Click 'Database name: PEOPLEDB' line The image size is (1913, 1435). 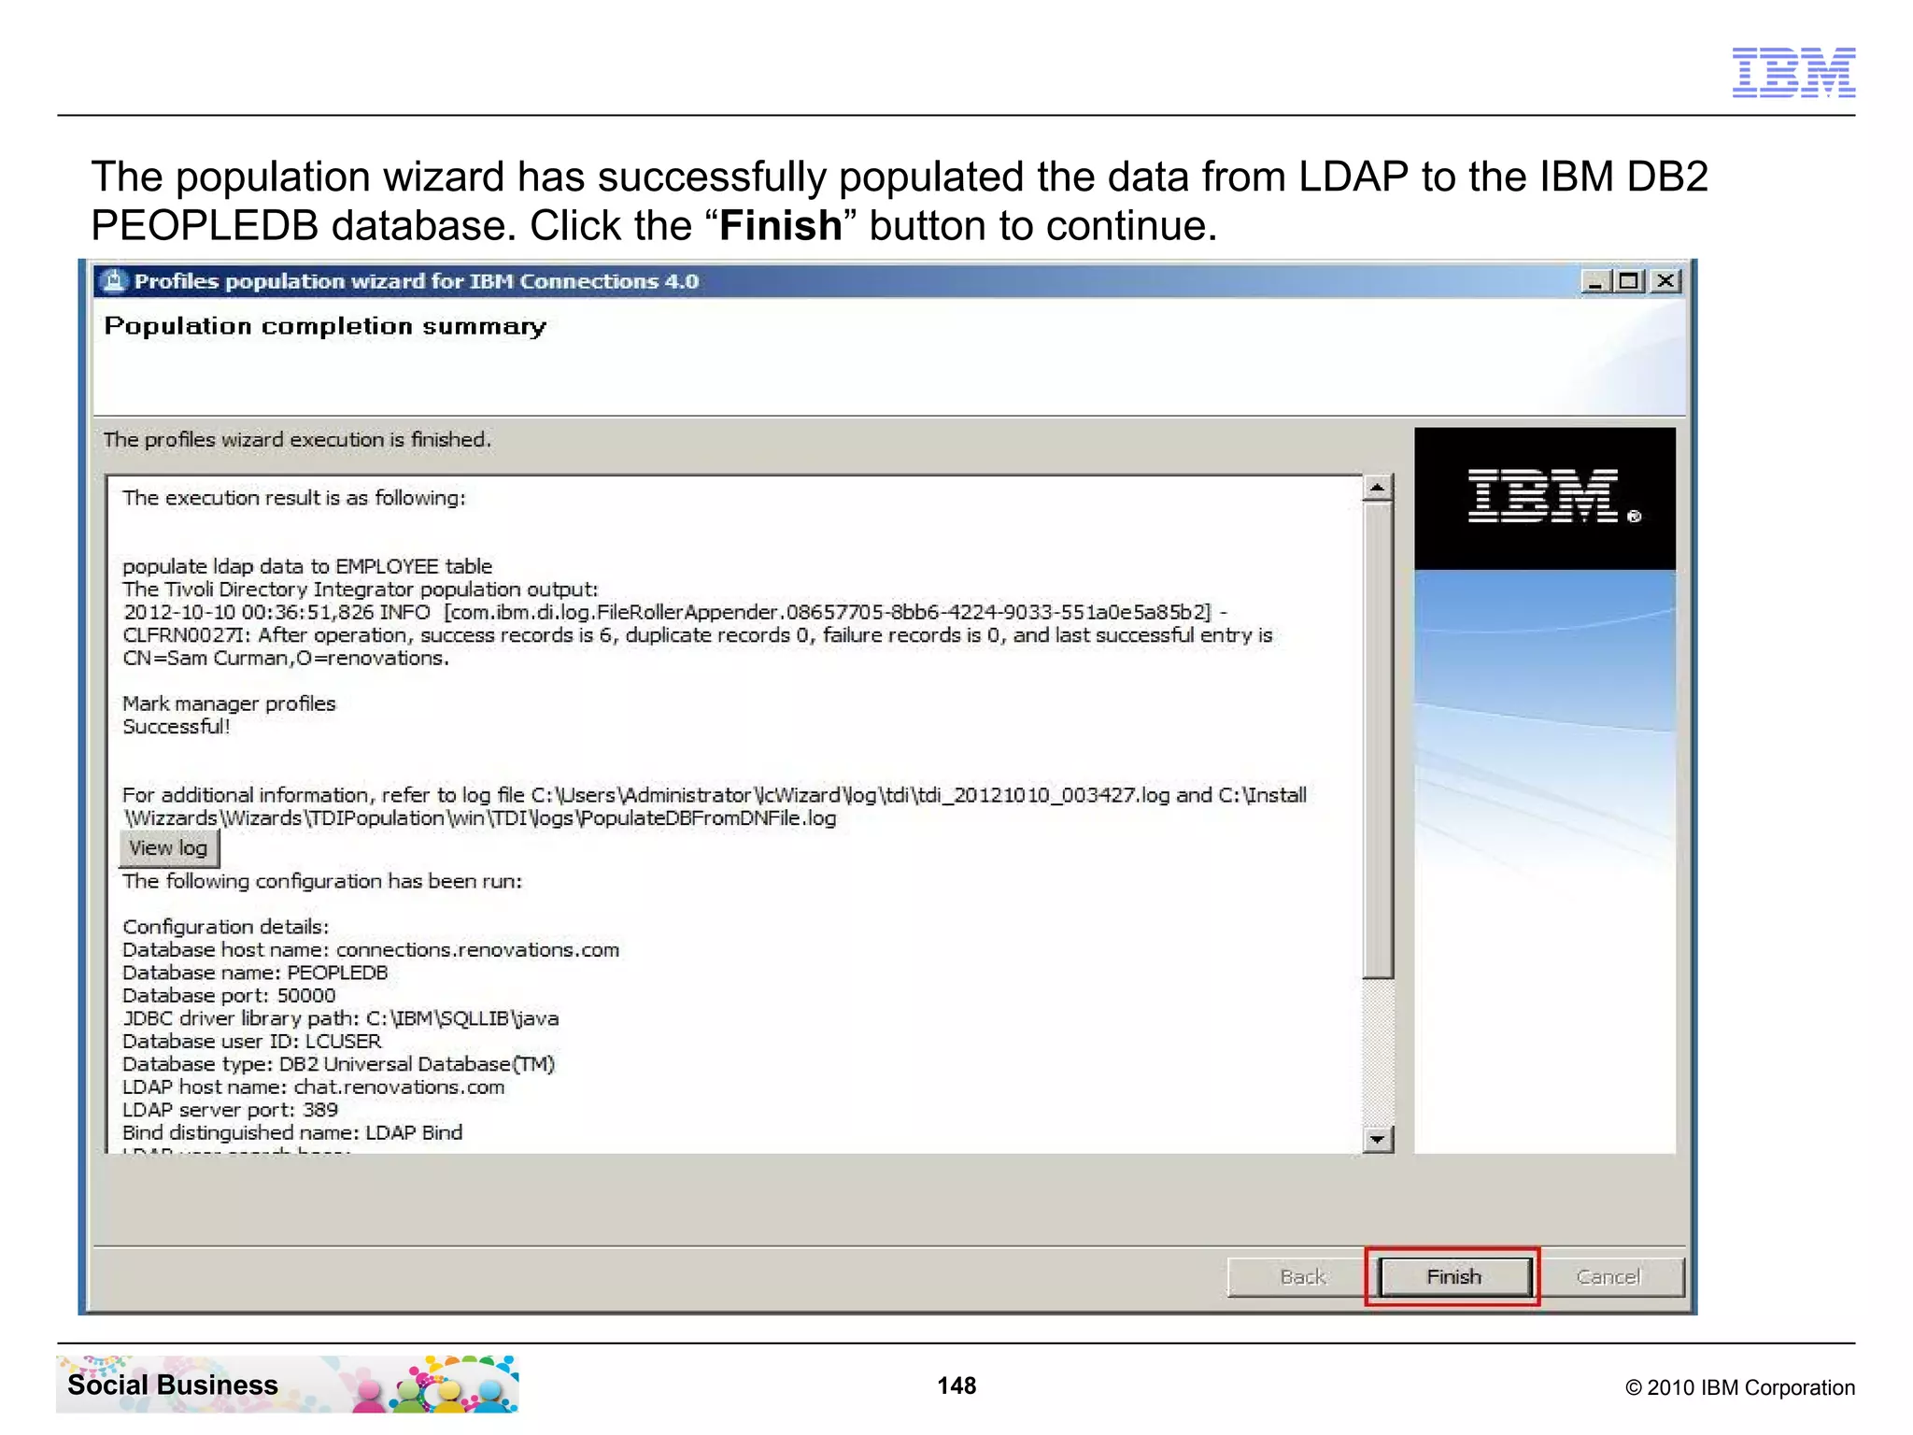click(255, 973)
